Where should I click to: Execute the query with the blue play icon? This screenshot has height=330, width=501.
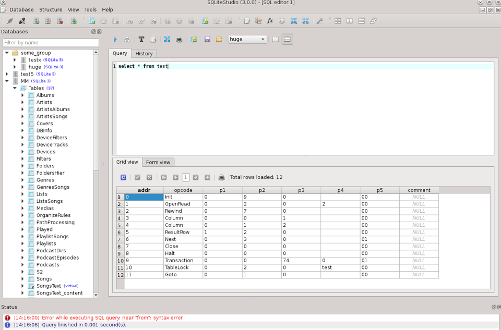(115, 39)
